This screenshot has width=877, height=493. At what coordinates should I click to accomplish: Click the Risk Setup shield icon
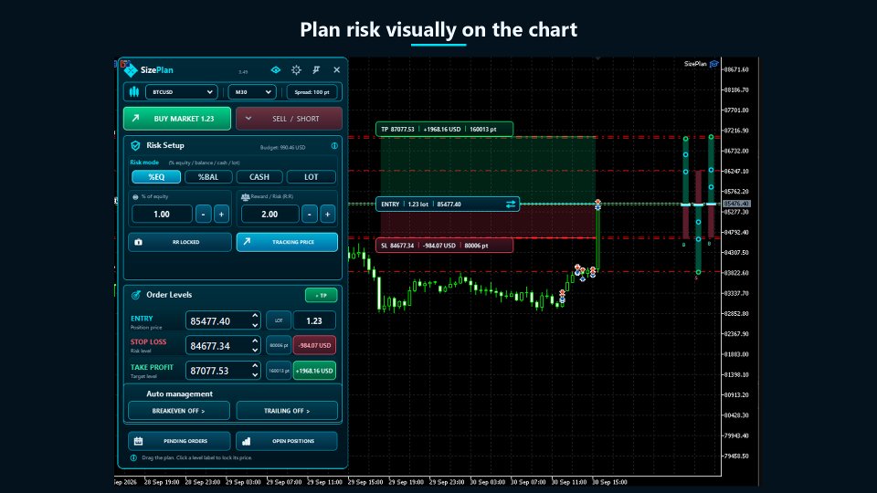pyautogui.click(x=135, y=145)
